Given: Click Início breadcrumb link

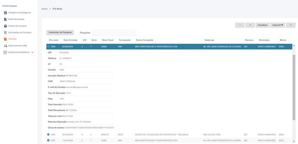Looking at the screenshot, I should (x=45, y=9).
